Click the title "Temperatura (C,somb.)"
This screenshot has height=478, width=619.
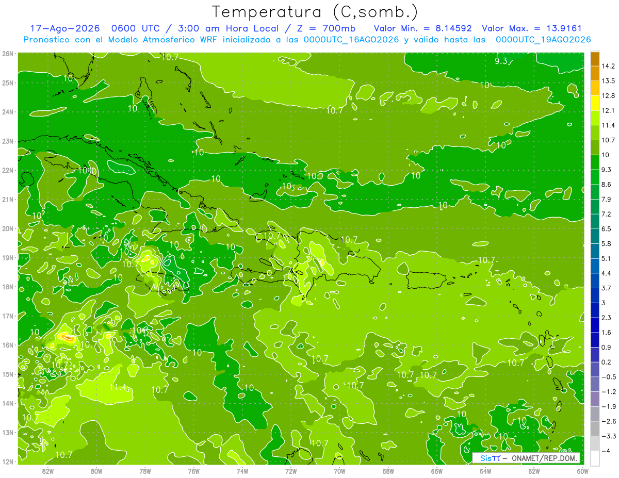pyautogui.click(x=315, y=12)
